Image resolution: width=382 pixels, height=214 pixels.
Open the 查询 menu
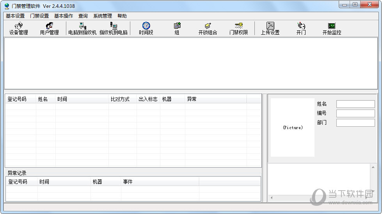83,16
